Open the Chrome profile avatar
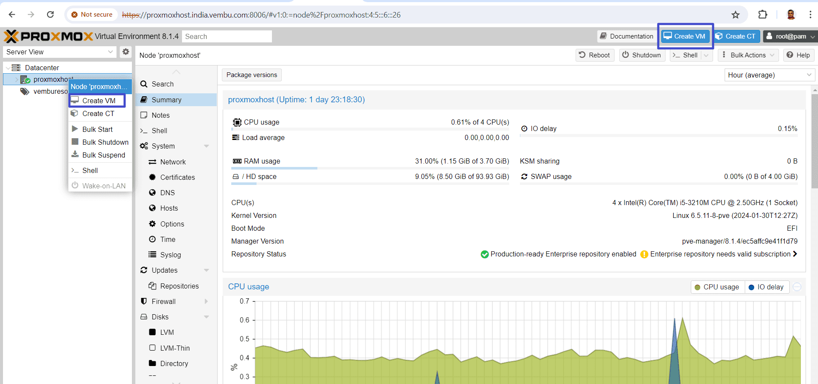 [791, 15]
